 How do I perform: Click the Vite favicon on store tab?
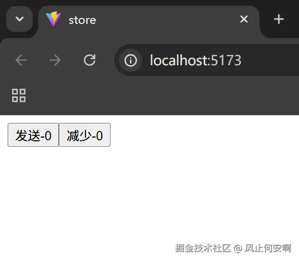tap(53, 19)
